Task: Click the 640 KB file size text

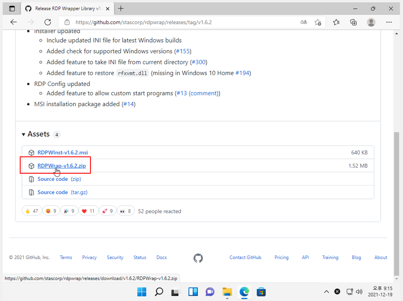Action: point(359,153)
